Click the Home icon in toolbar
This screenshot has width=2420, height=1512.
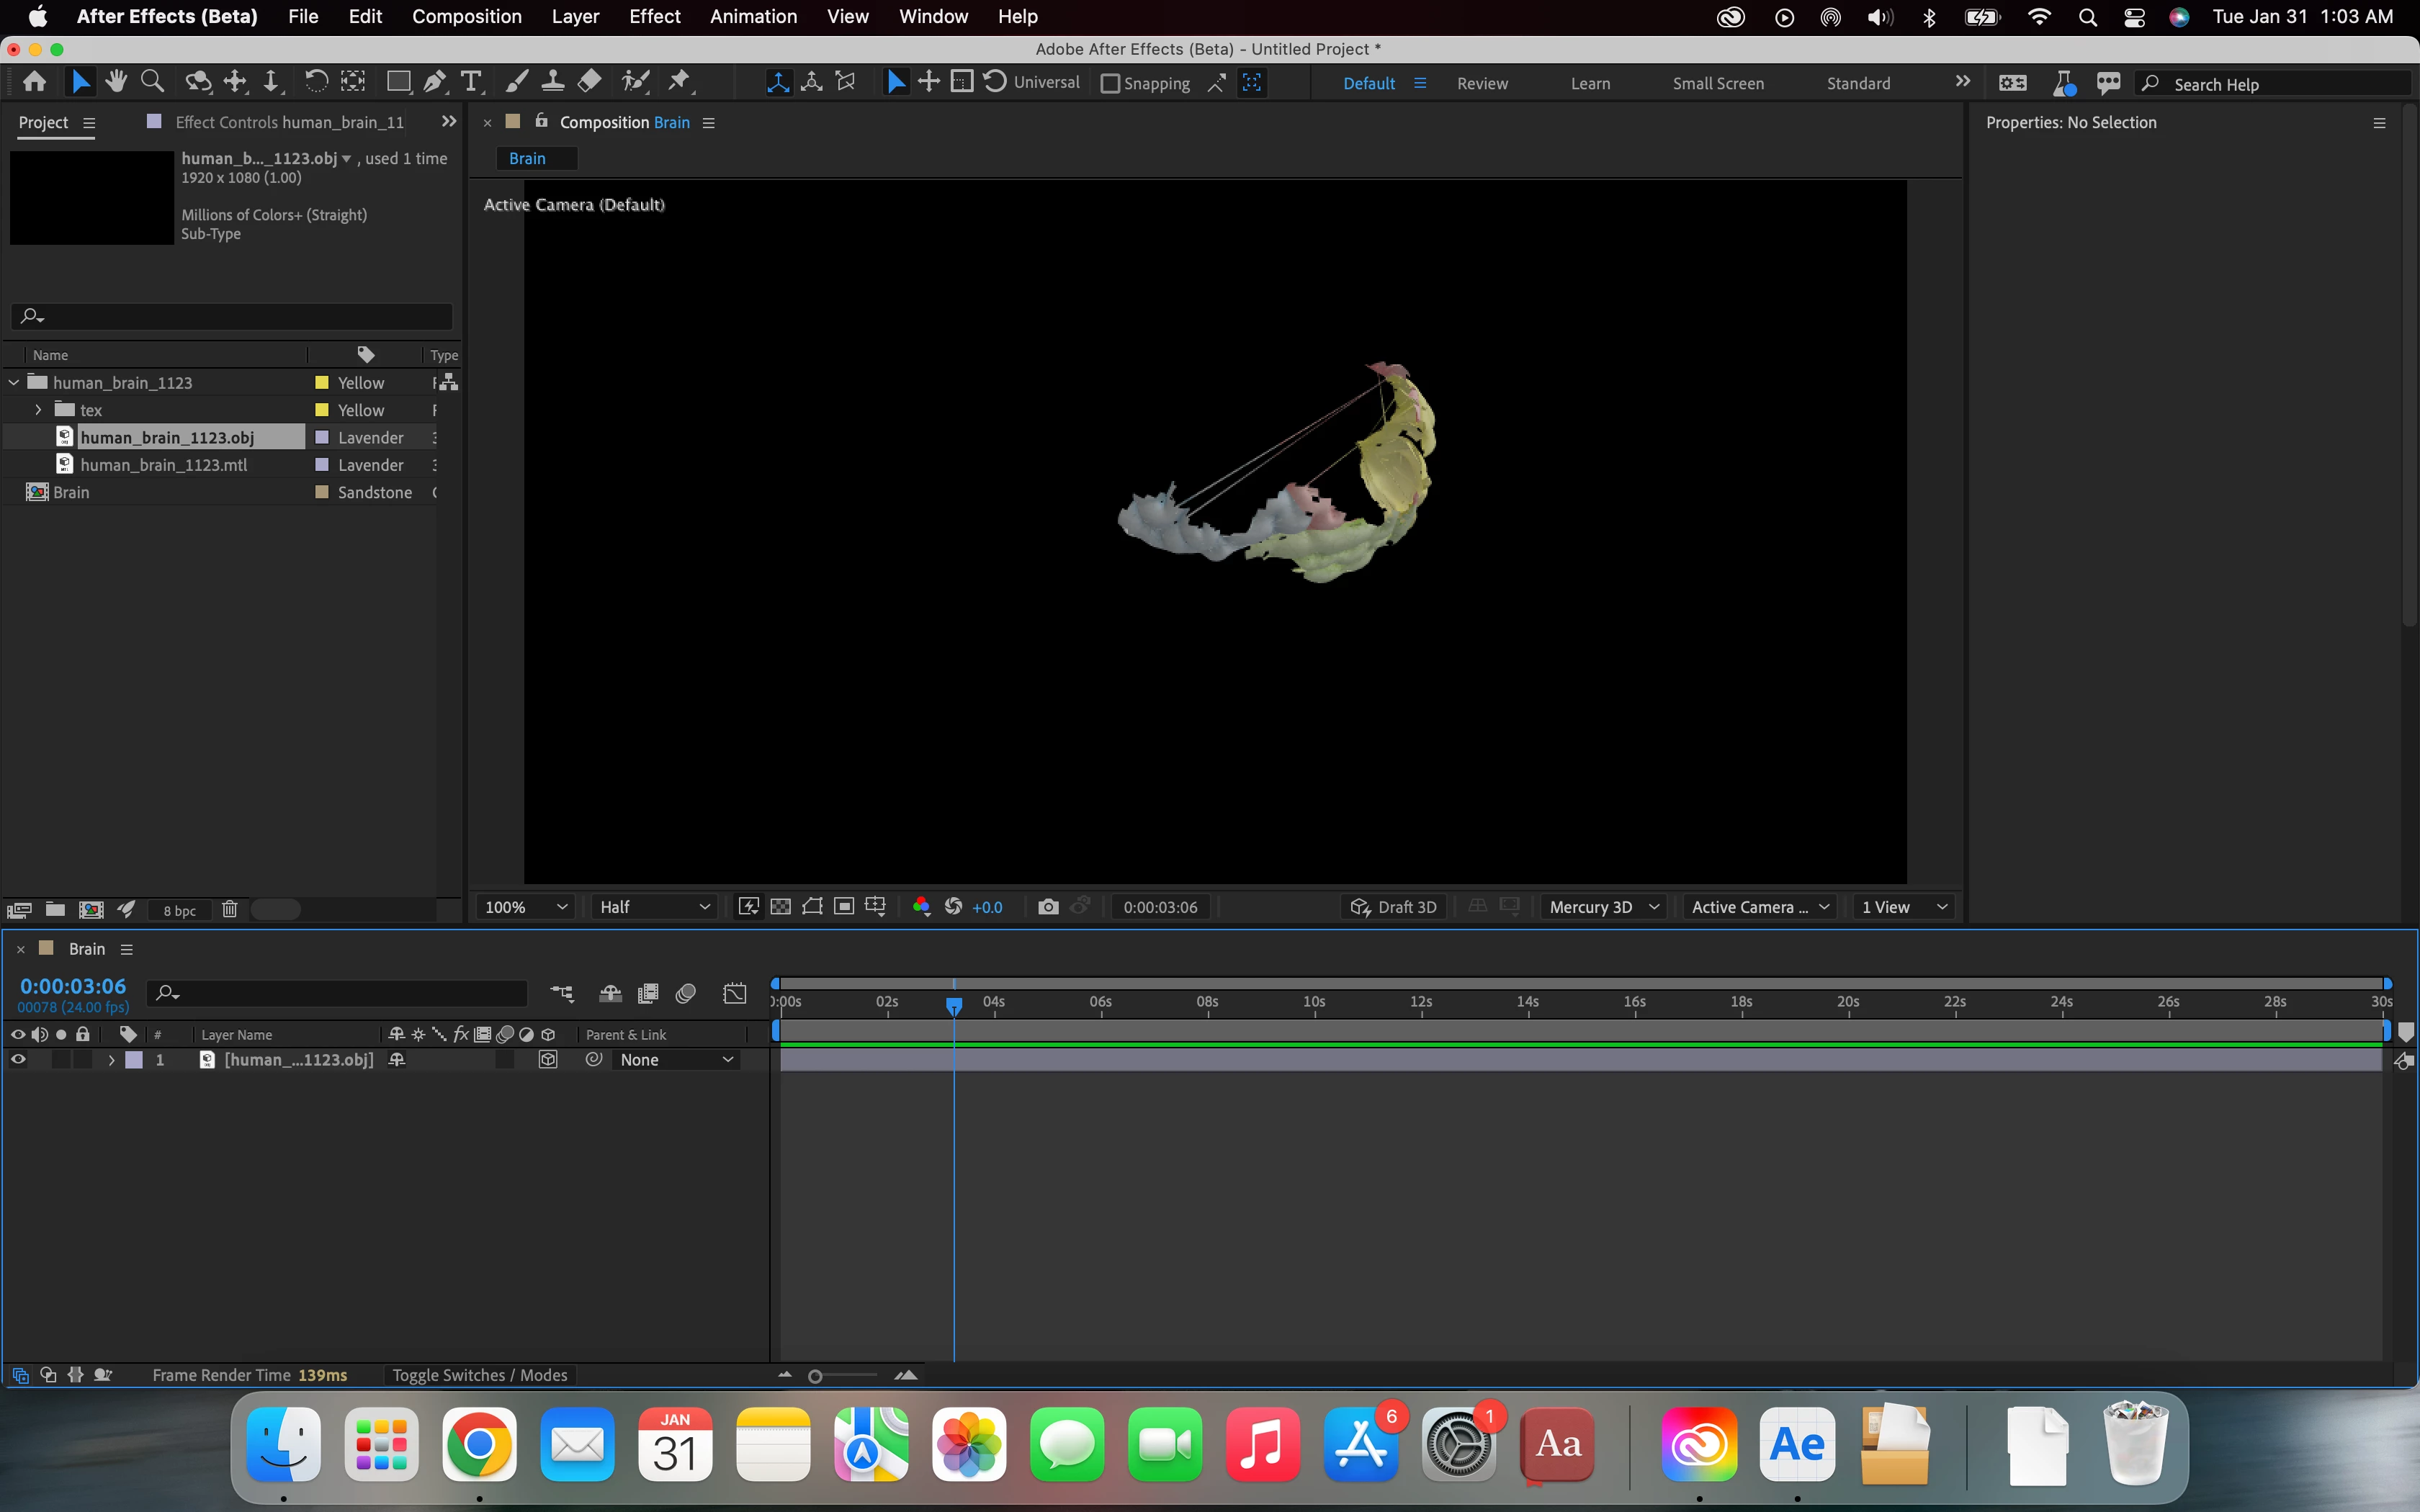(34, 82)
